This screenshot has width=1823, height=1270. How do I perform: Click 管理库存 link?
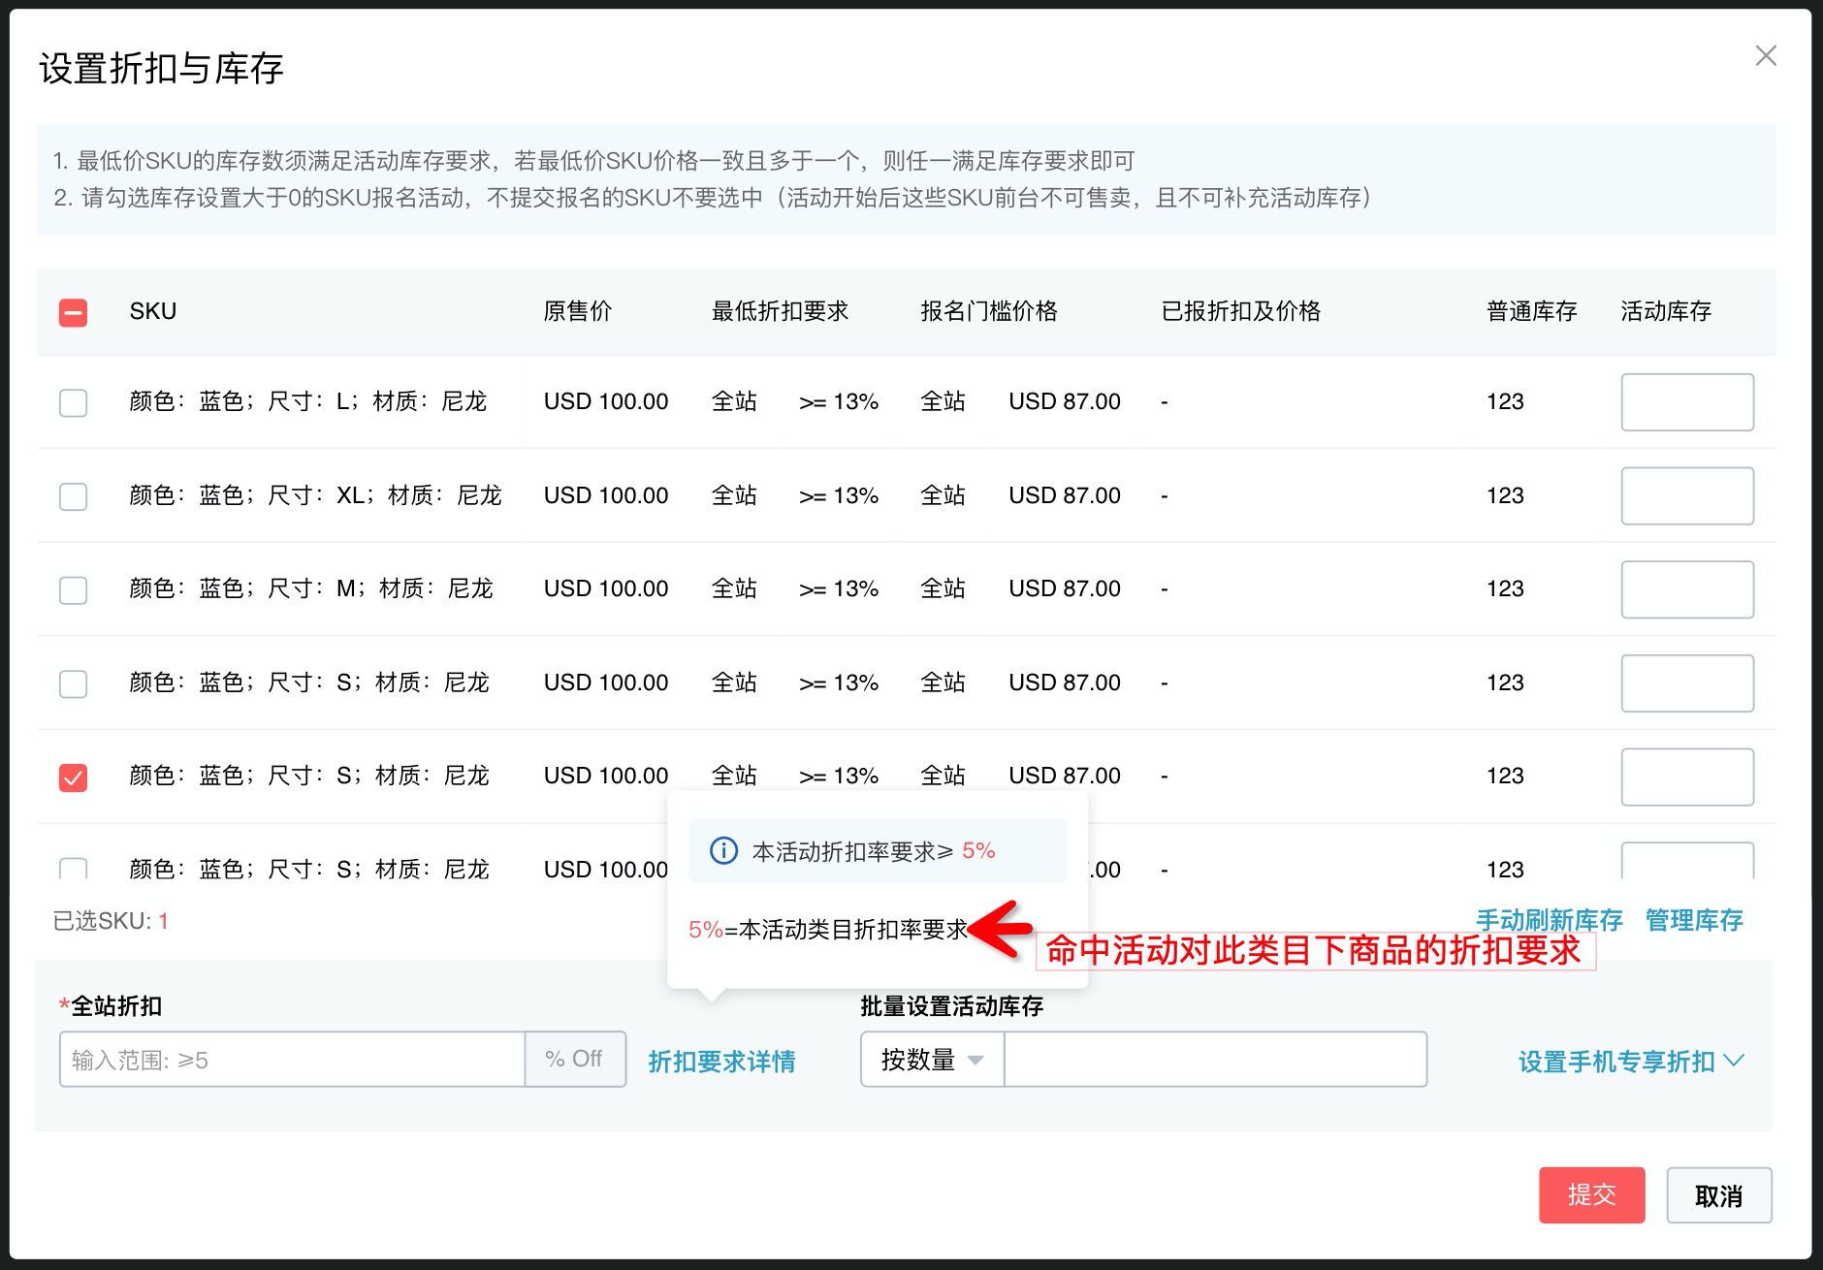tap(1694, 920)
